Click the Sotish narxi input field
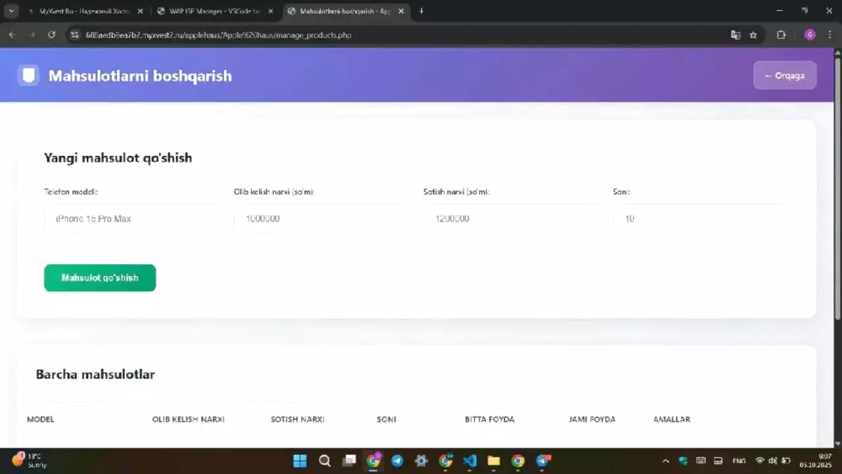842x474 pixels. pyautogui.click(x=510, y=218)
